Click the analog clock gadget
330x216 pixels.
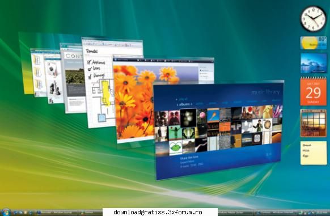[313, 19]
